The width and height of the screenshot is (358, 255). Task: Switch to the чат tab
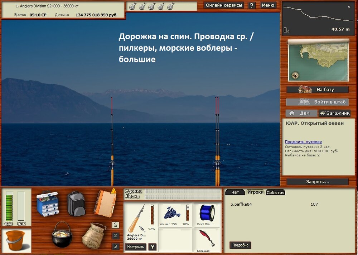(x=235, y=192)
